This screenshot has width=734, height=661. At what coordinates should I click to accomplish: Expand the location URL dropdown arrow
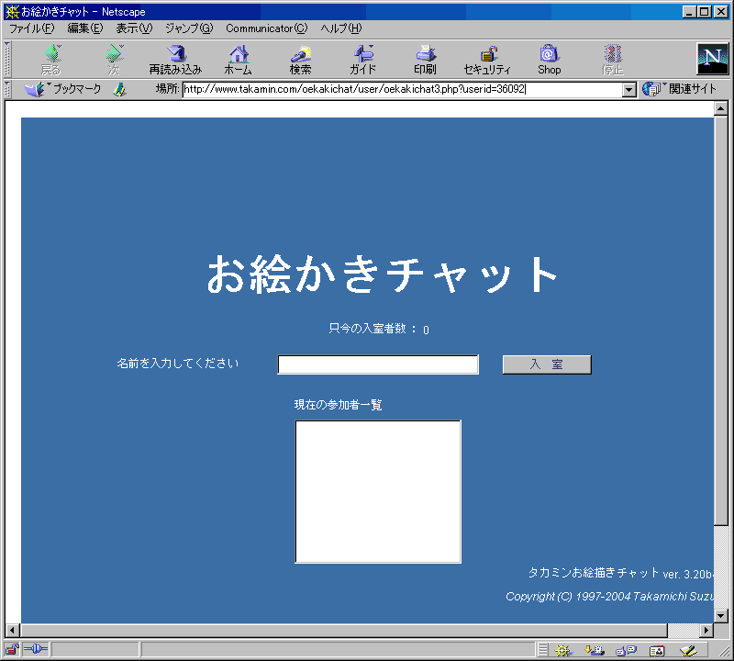(629, 89)
